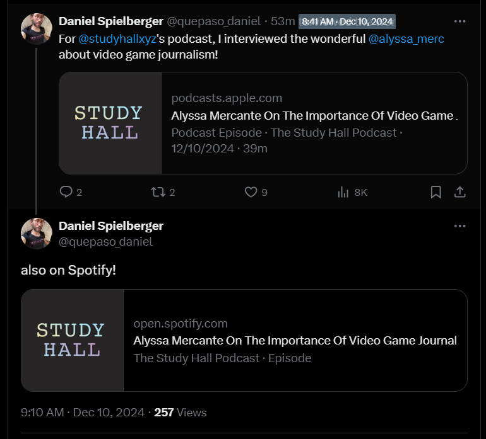The height and width of the screenshot is (439, 486).
Task: Open the open.spotify.com link card
Action: (x=244, y=340)
